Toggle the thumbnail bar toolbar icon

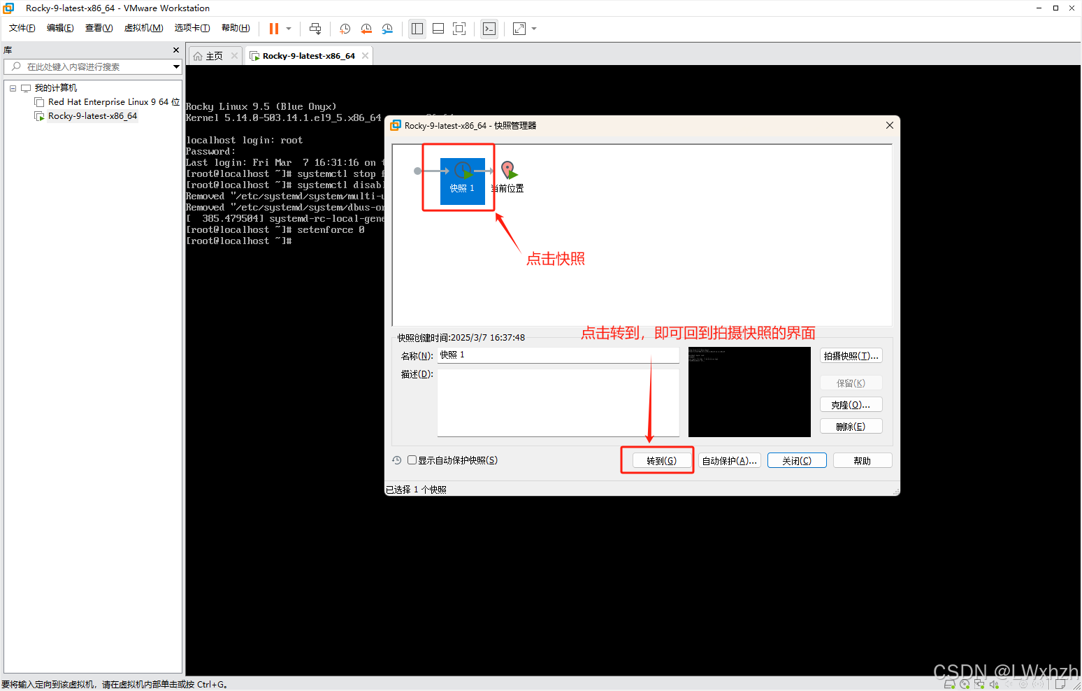438,29
